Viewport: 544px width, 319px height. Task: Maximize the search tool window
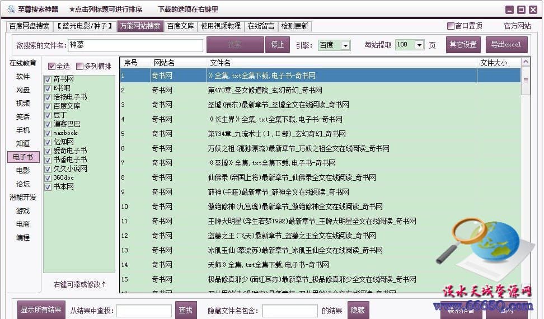coord(521,10)
